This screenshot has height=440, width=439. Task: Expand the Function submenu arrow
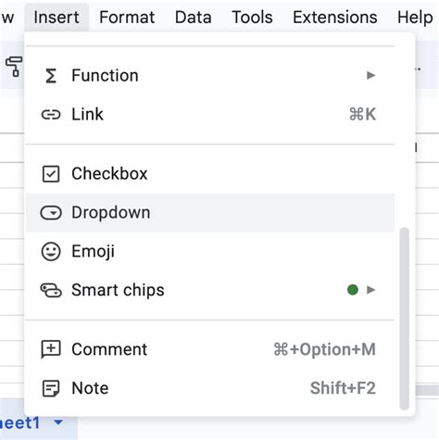point(370,75)
